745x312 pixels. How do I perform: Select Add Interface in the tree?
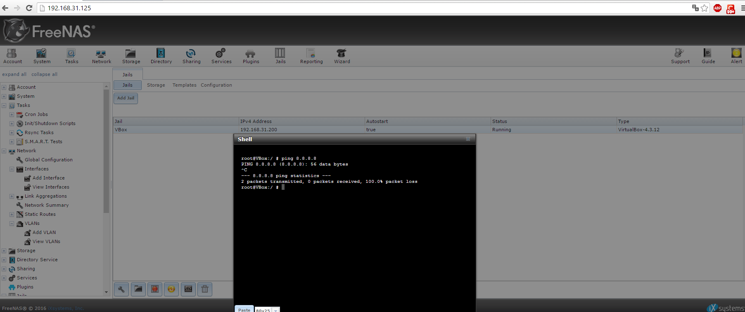coord(48,178)
